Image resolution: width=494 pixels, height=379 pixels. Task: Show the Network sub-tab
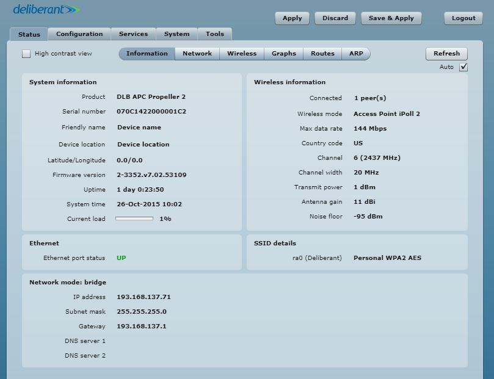(197, 54)
